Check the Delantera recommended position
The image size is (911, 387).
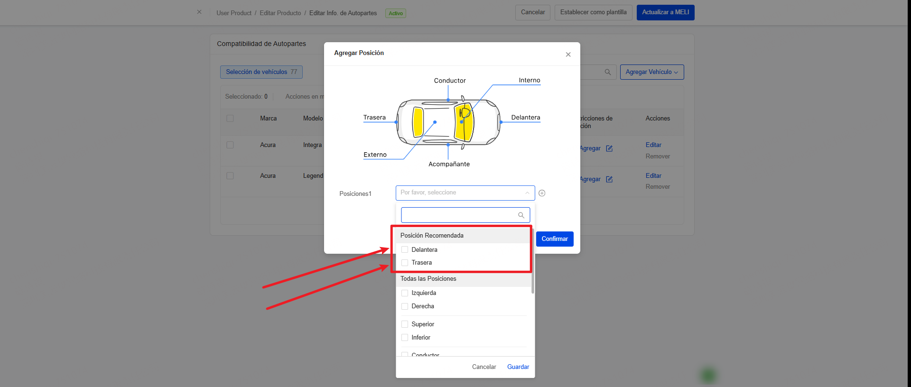tap(405, 250)
